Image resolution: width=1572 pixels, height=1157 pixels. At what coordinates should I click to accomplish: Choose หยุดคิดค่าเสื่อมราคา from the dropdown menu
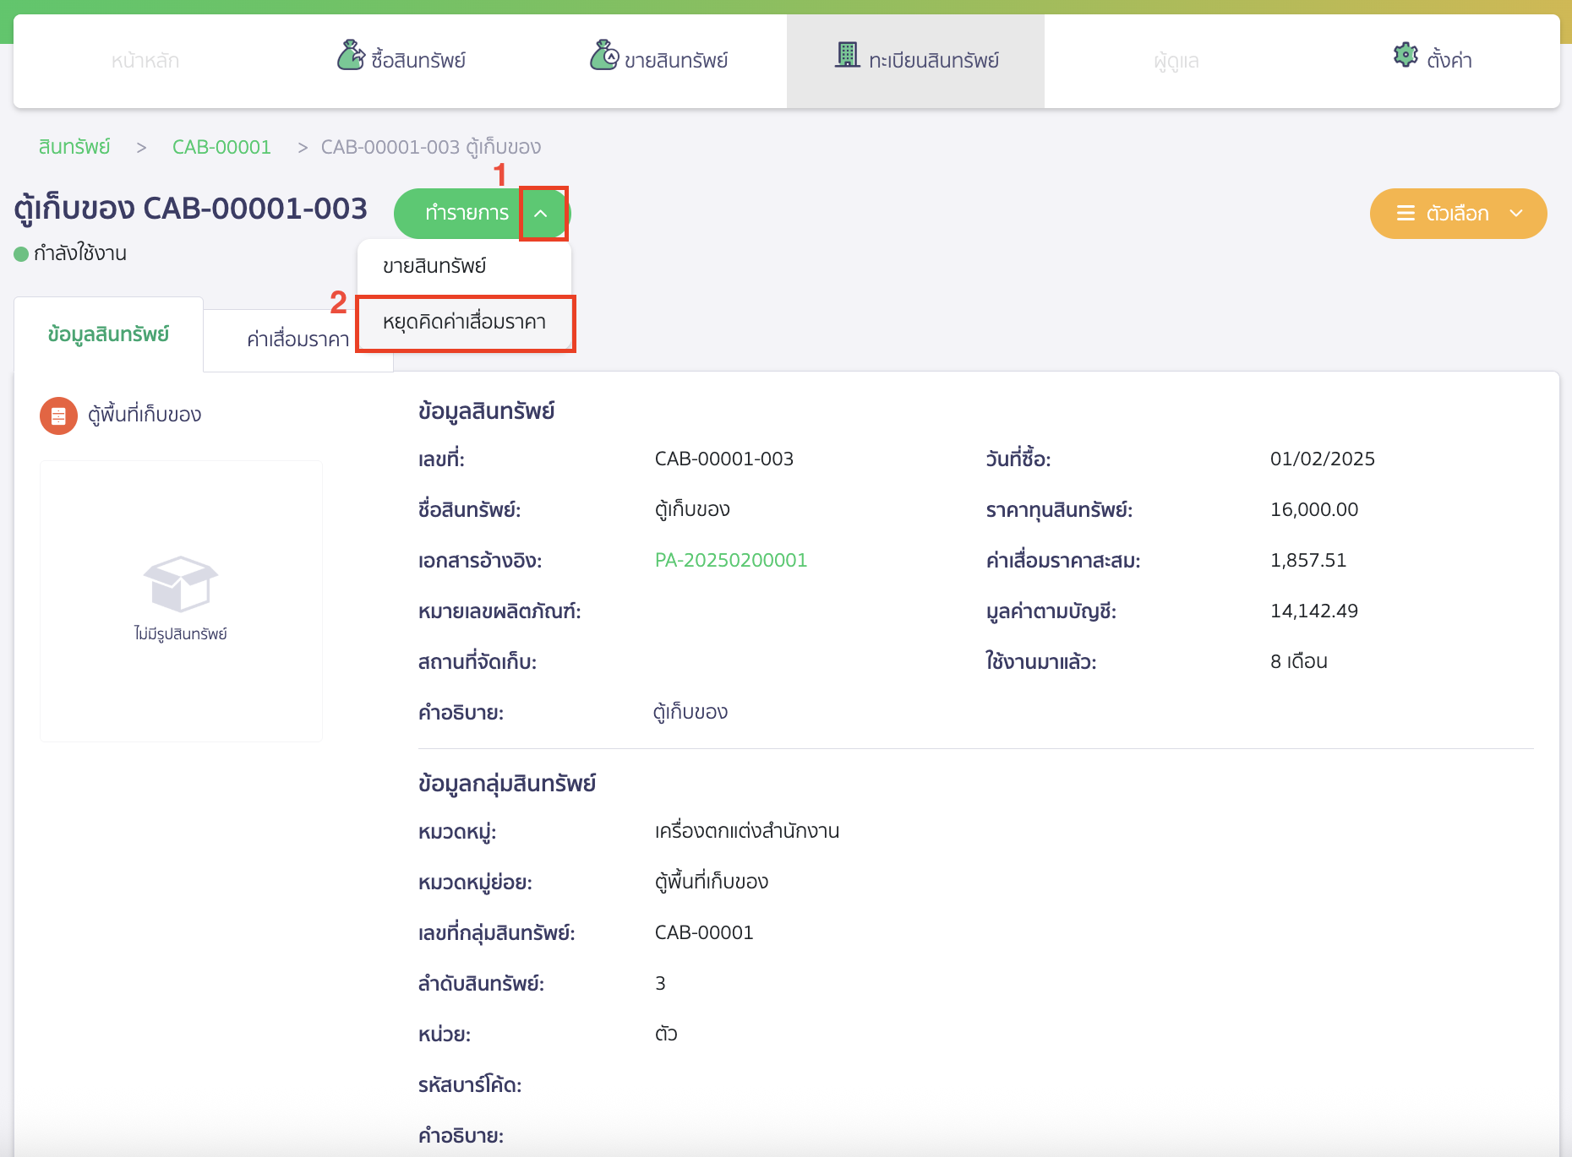pyautogui.click(x=464, y=323)
